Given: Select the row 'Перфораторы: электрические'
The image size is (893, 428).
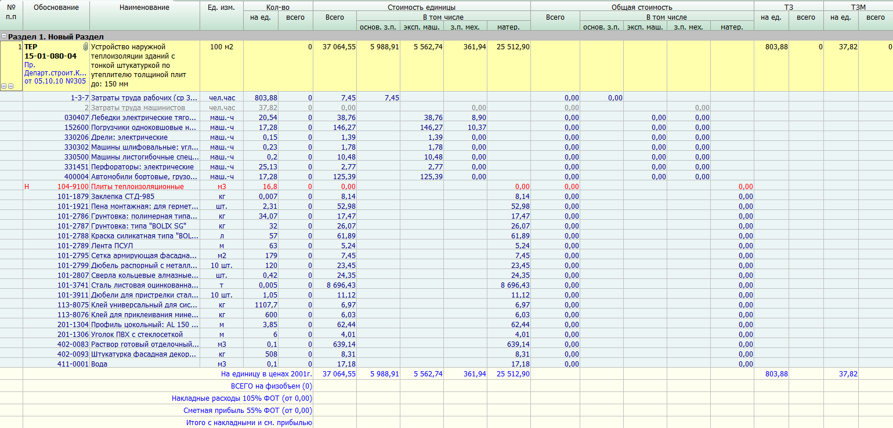Looking at the screenshot, I should tap(446, 166).
